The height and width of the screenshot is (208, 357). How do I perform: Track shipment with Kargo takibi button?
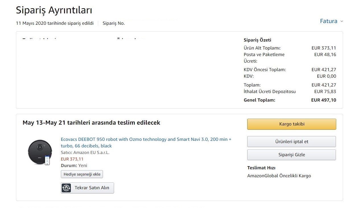[x=292, y=124]
